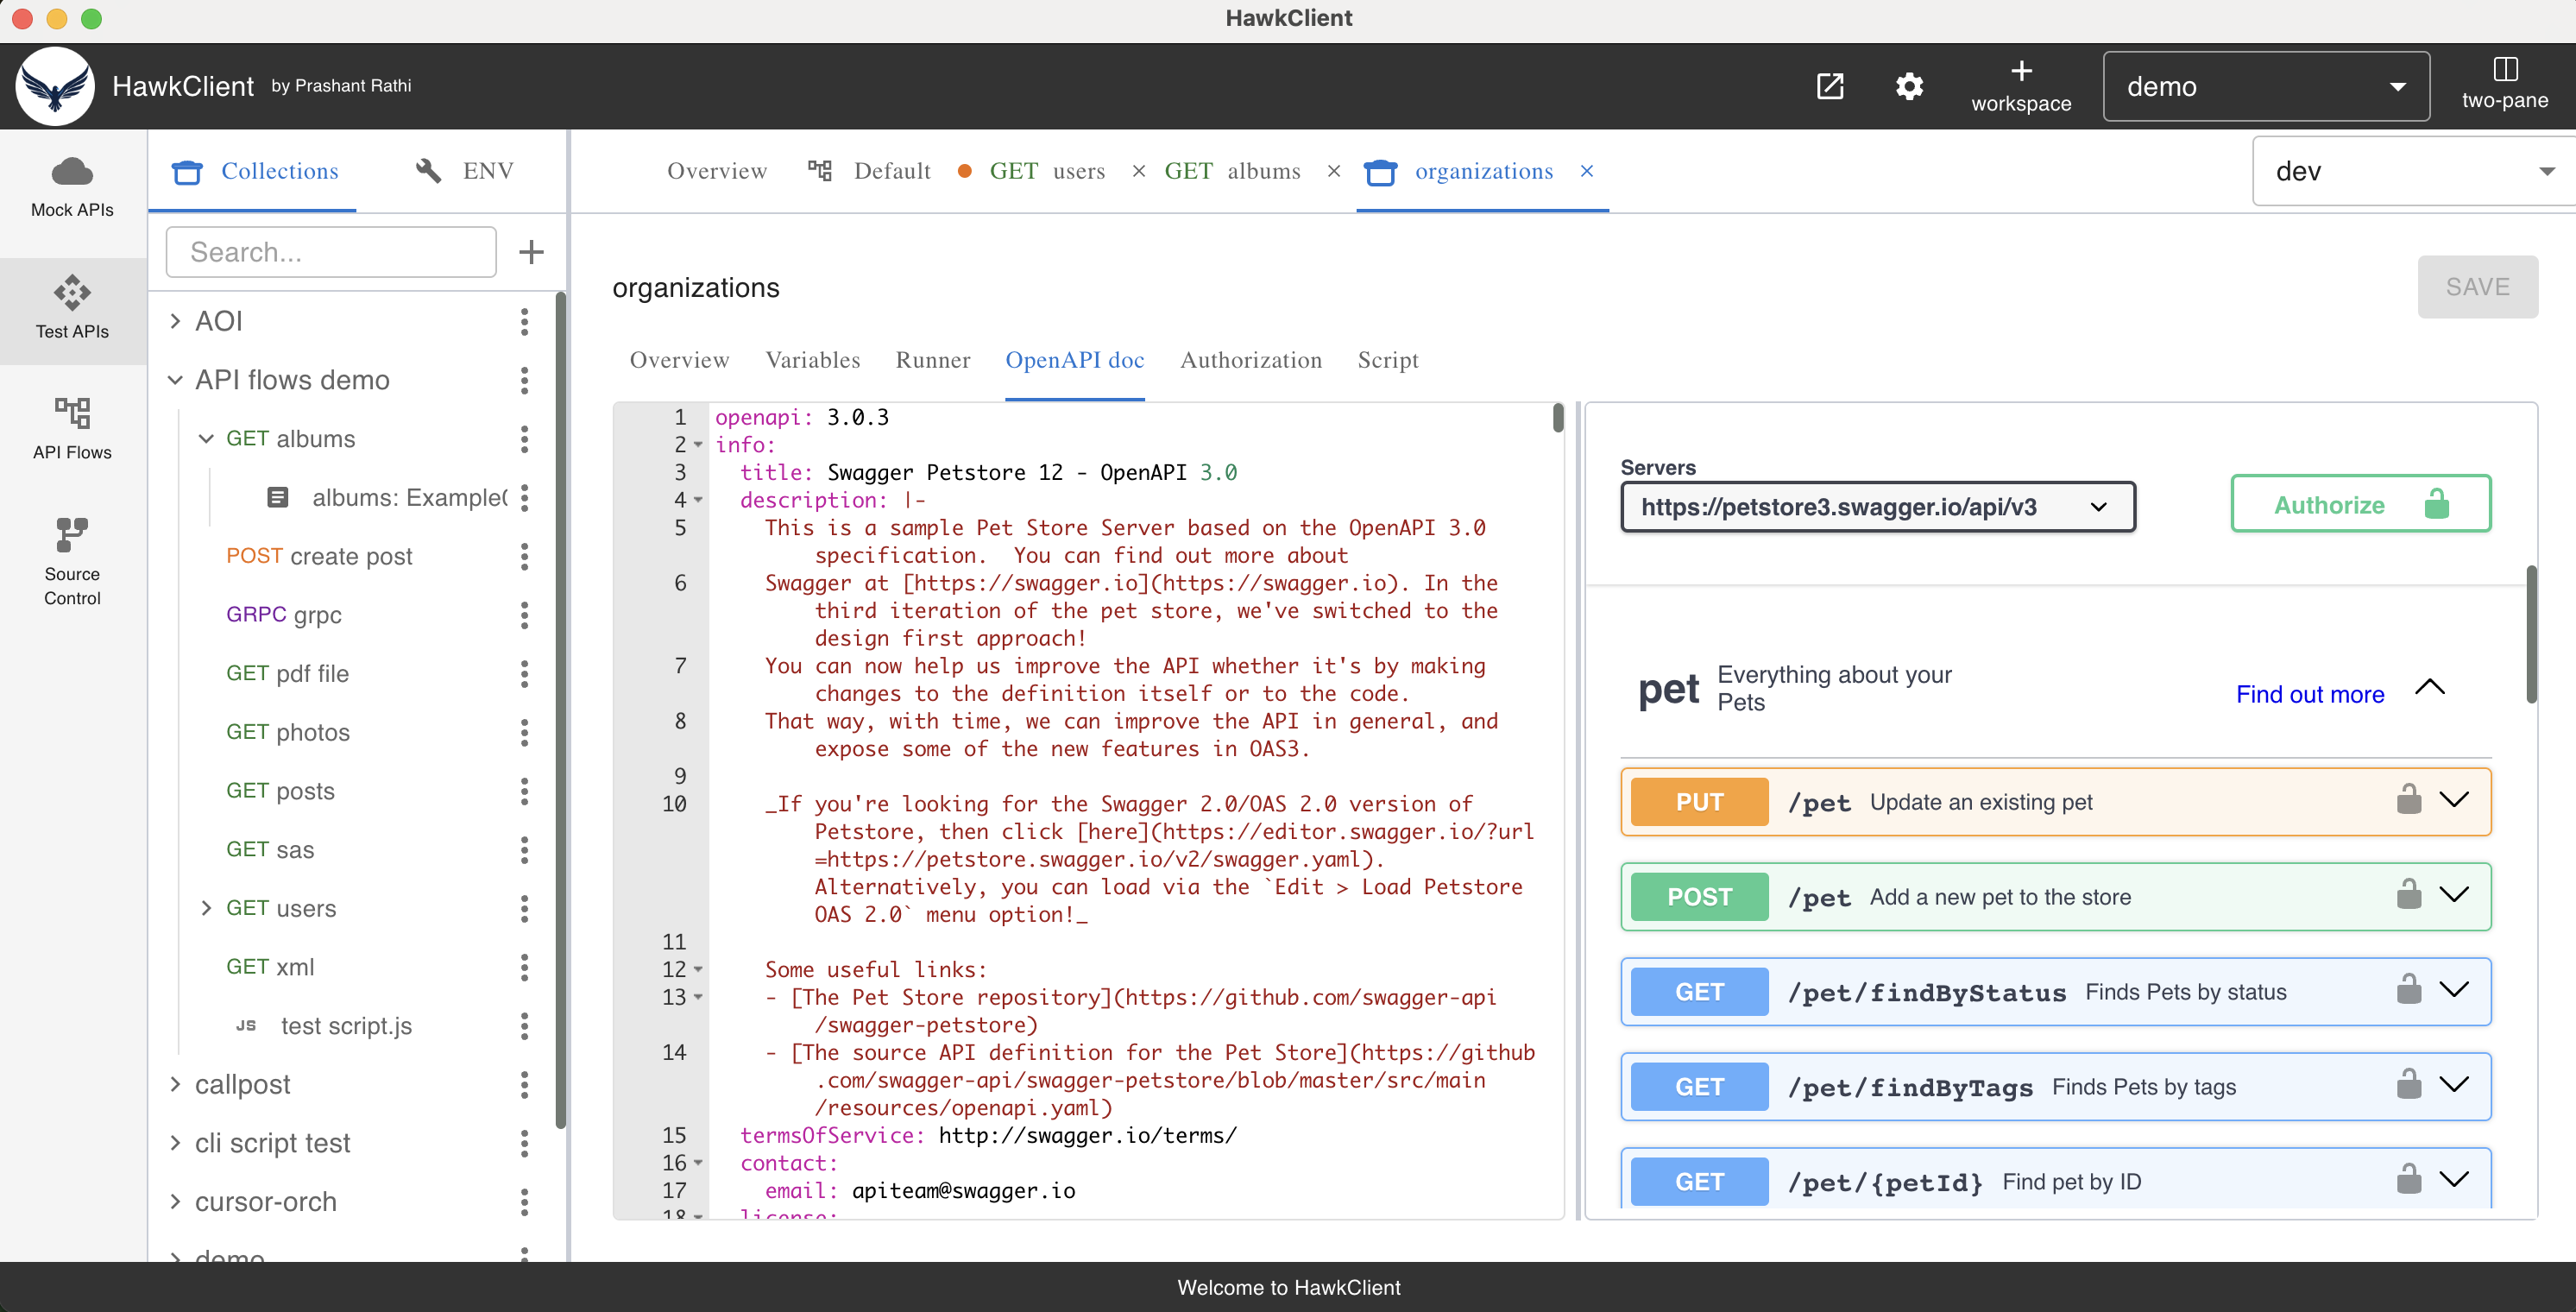This screenshot has height=1312, width=2576.
Task: Click the workspace plus icon
Action: [2022, 71]
